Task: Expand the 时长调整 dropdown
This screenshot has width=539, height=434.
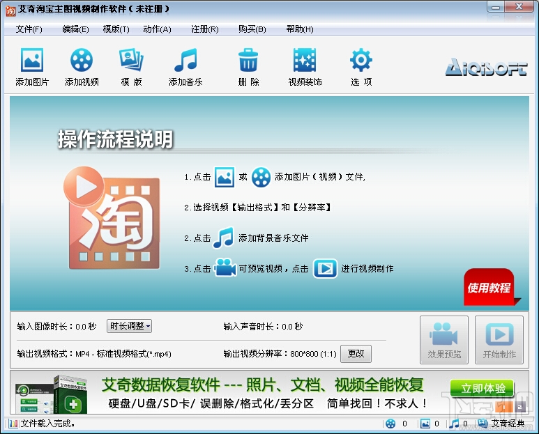Action: [x=129, y=326]
